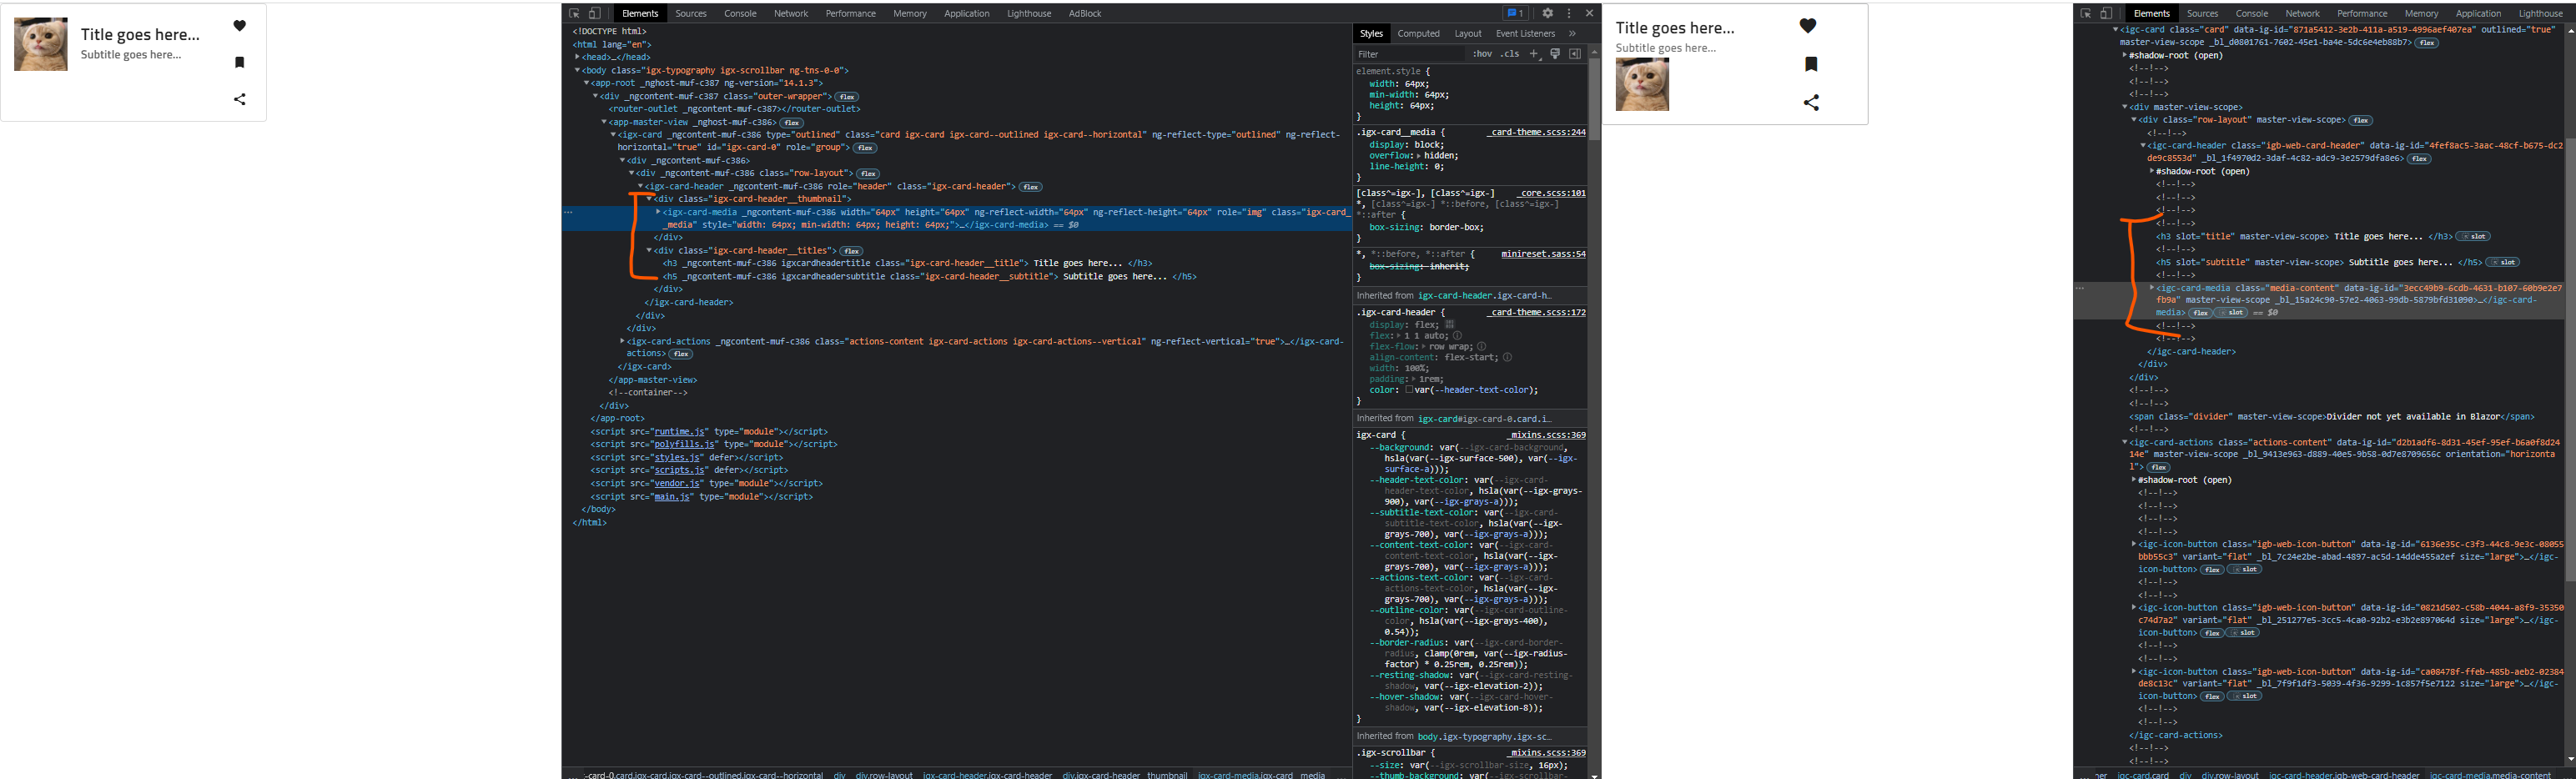The height and width of the screenshot is (779, 2576).
Task: Toggle flex badge on igx-card-actions element
Action: (681, 354)
